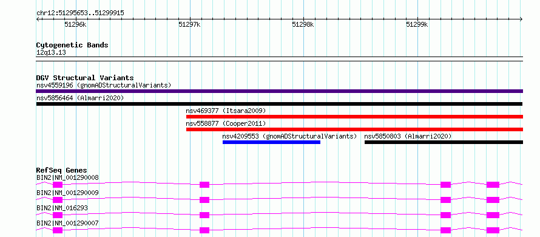The width and height of the screenshot is (540, 237).
Task: Click the RefSeq Genes track title
Action: (x=62, y=170)
